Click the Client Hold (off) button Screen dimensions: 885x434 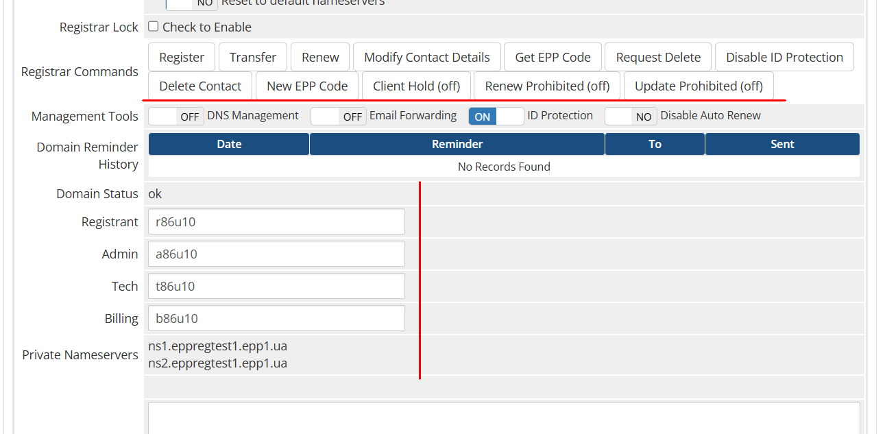(x=416, y=86)
